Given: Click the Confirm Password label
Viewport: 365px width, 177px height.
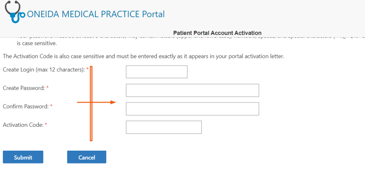Looking at the screenshot, I should 26,106.
